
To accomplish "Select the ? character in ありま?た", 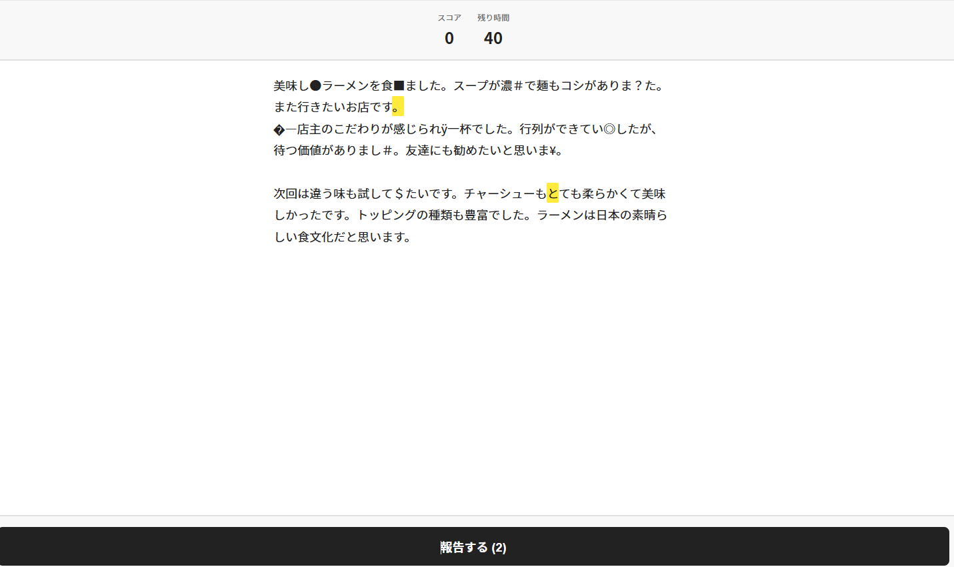I will coord(638,86).
